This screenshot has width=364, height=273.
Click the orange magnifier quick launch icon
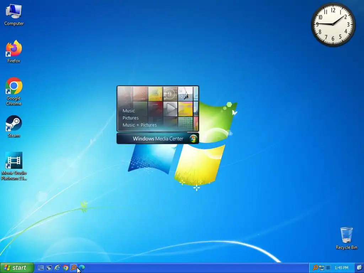click(74, 268)
